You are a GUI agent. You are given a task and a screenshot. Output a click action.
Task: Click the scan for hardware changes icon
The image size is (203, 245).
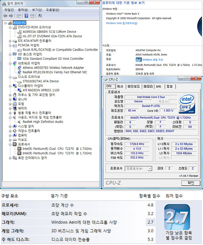coord(40,16)
